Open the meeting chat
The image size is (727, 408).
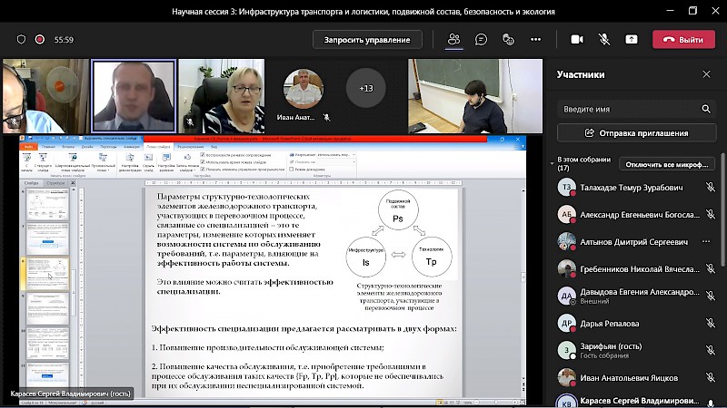coord(481,40)
